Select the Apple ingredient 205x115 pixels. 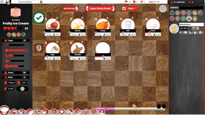(53, 24)
